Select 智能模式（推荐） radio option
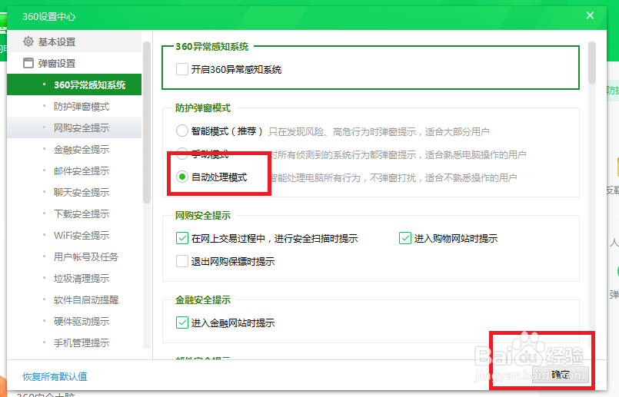619x397 pixels. point(182,131)
